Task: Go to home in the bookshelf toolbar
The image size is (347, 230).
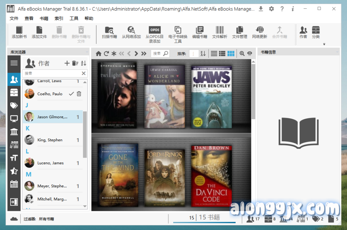Action: (x=99, y=53)
